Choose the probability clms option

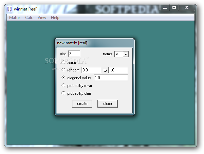[63, 93]
